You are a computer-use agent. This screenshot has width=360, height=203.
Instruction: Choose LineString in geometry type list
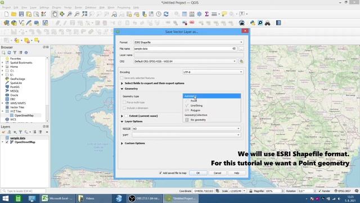[211, 105]
